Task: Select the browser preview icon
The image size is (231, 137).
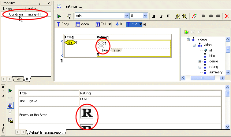Action: (x=10, y=105)
